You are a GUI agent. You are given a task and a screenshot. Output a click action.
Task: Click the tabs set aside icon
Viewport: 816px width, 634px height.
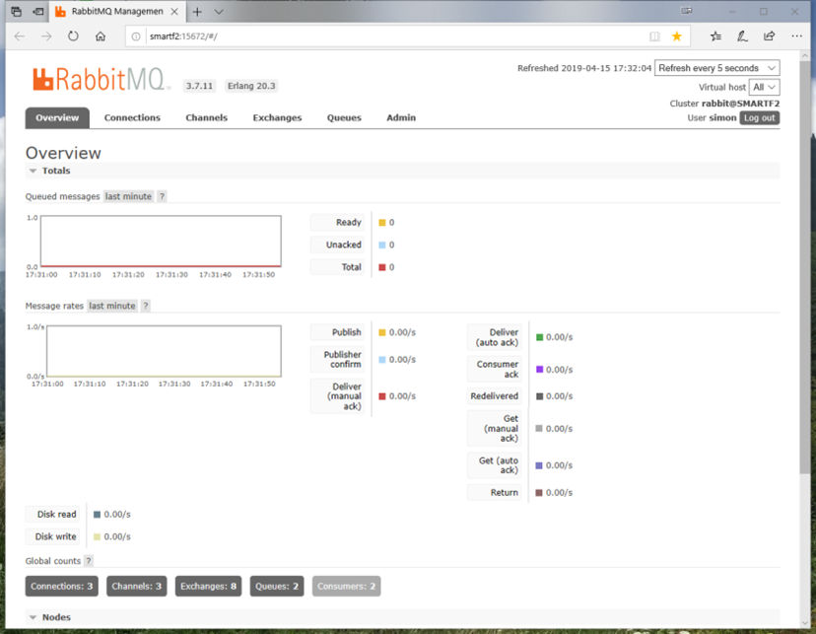pyautogui.click(x=16, y=12)
